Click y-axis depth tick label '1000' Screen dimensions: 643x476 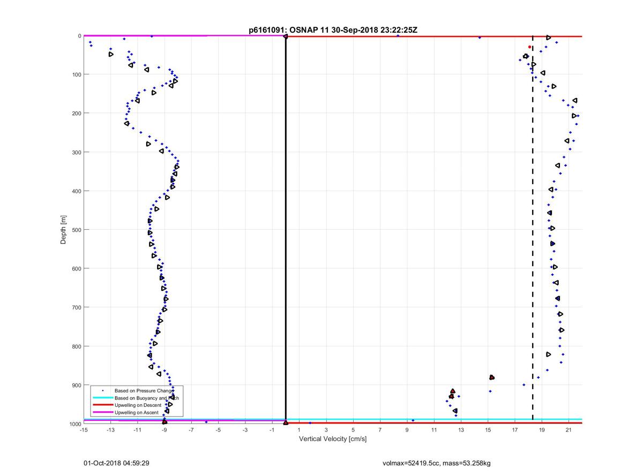[74, 424]
